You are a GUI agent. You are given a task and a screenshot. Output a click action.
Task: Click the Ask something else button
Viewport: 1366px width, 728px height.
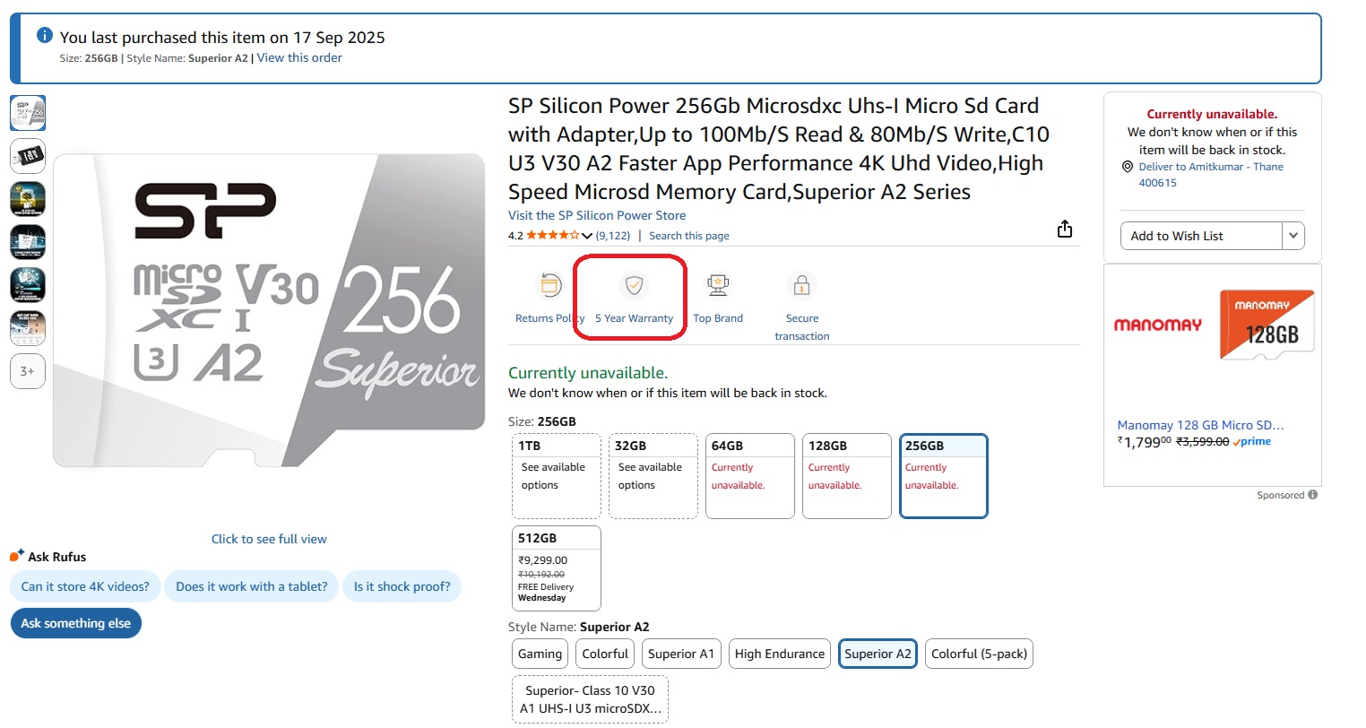coord(76,623)
